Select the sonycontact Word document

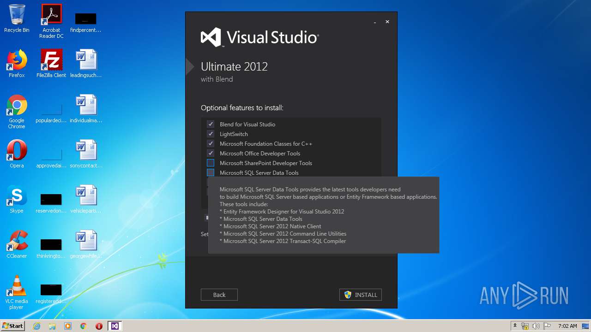[x=86, y=154]
